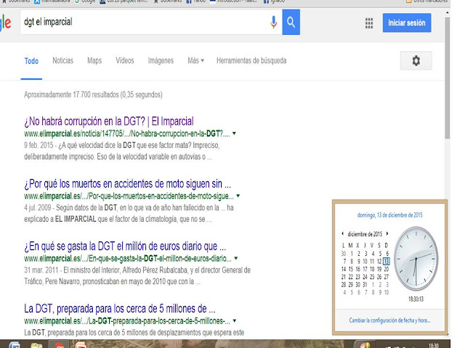The image size is (465, 348).
Task: Switch to the Maps tab
Action: pos(94,61)
